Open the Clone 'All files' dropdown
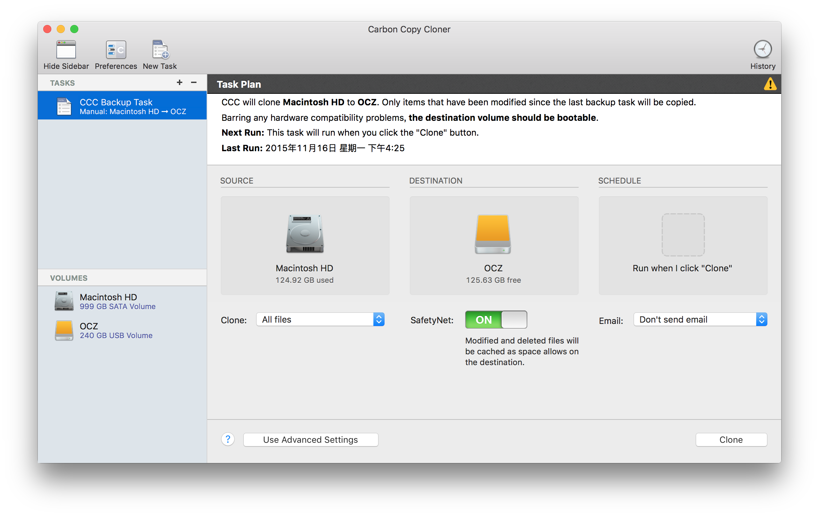Viewport: 819px width, 517px height. 320,320
